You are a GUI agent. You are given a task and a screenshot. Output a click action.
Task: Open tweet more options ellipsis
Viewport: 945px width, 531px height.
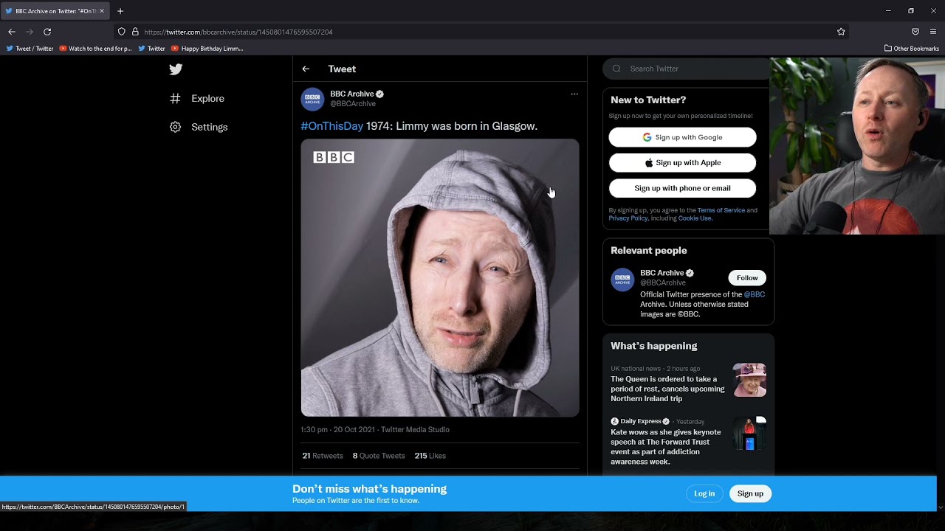[574, 94]
